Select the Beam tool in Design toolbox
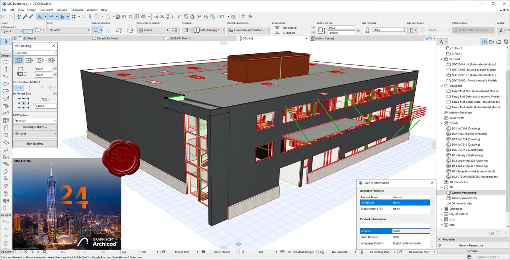510x260 pixels. pyautogui.click(x=6, y=77)
